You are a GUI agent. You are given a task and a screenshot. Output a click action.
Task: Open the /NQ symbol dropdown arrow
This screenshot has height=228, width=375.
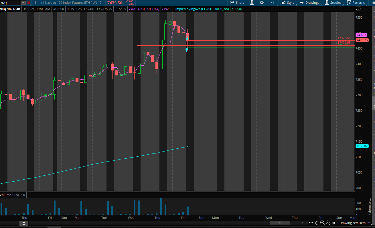click(23, 3)
